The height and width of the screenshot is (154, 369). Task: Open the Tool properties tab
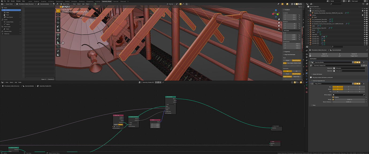click(307, 50)
